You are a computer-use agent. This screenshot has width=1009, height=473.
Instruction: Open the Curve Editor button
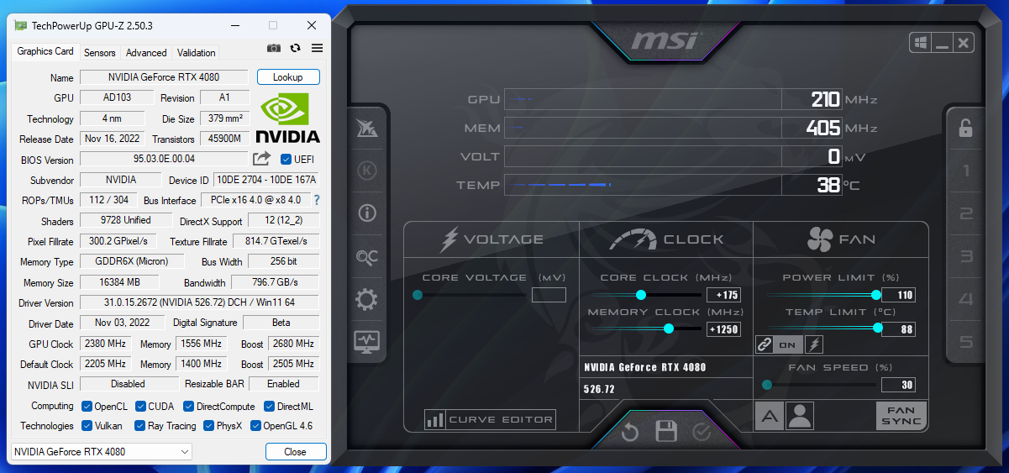click(490, 419)
